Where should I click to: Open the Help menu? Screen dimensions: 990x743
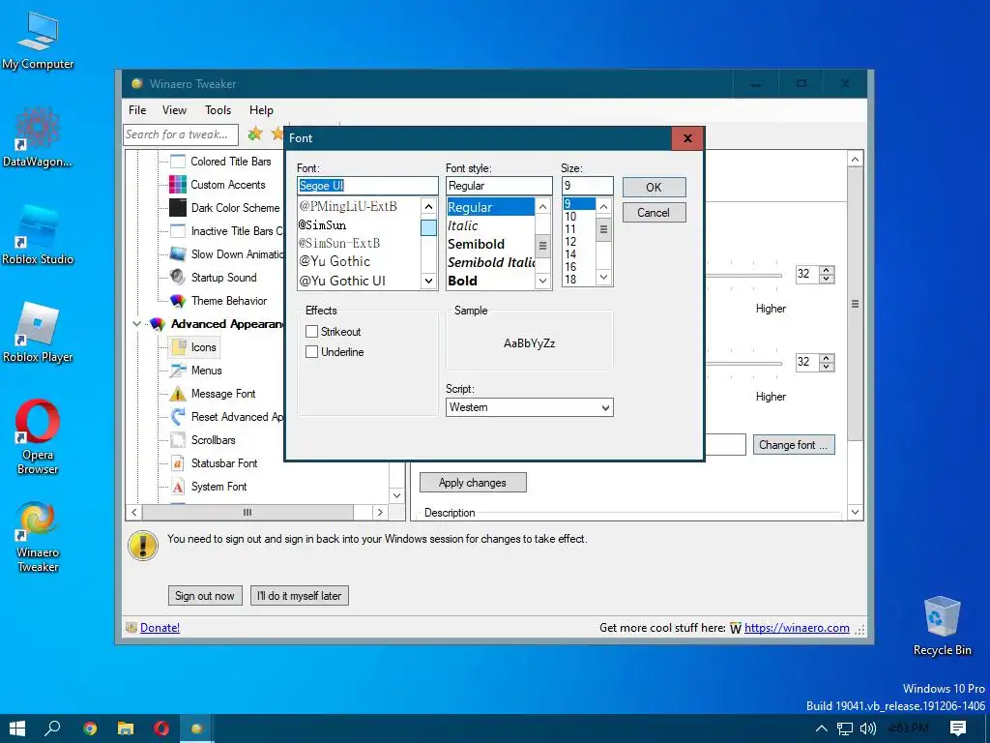click(x=261, y=110)
